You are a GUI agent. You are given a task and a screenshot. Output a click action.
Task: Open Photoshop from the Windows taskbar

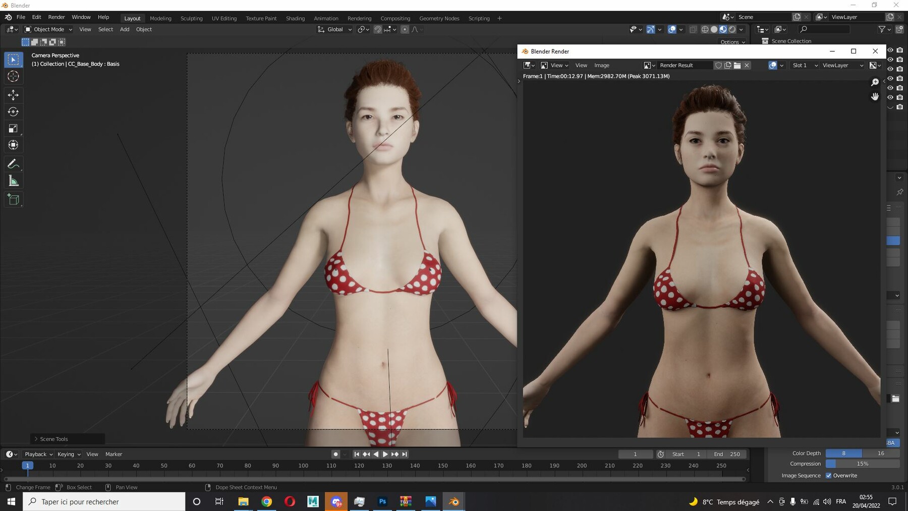[x=382, y=501]
